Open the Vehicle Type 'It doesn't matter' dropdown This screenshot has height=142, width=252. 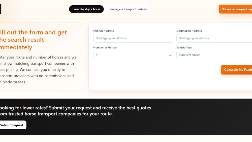coord(214,55)
